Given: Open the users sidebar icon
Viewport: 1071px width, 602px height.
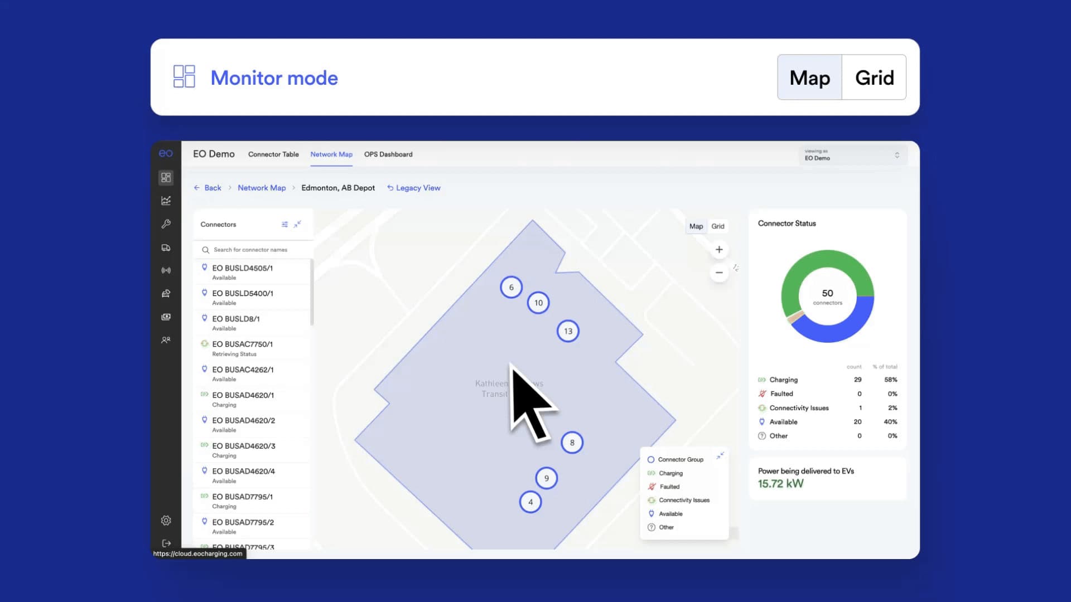Looking at the screenshot, I should (x=166, y=339).
